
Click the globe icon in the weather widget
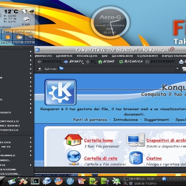pyautogui.click(x=24, y=11)
